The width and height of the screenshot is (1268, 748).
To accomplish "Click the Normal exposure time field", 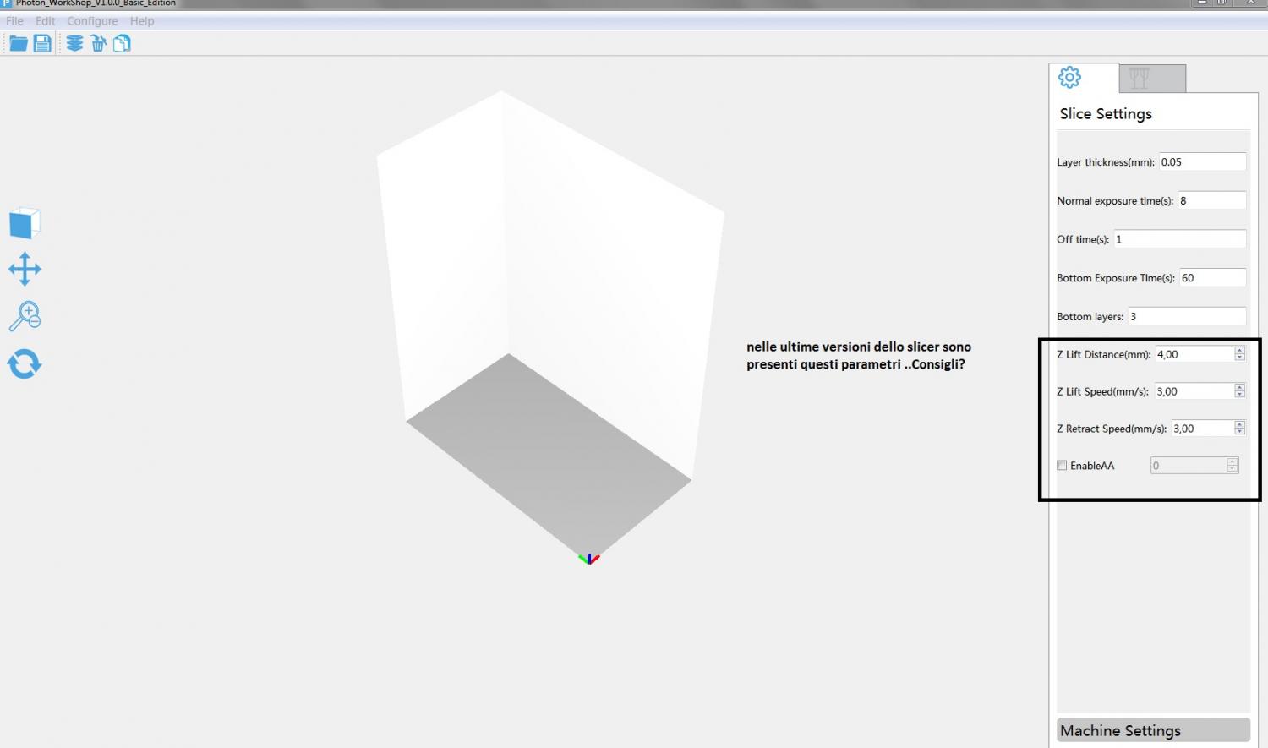I will [1211, 200].
